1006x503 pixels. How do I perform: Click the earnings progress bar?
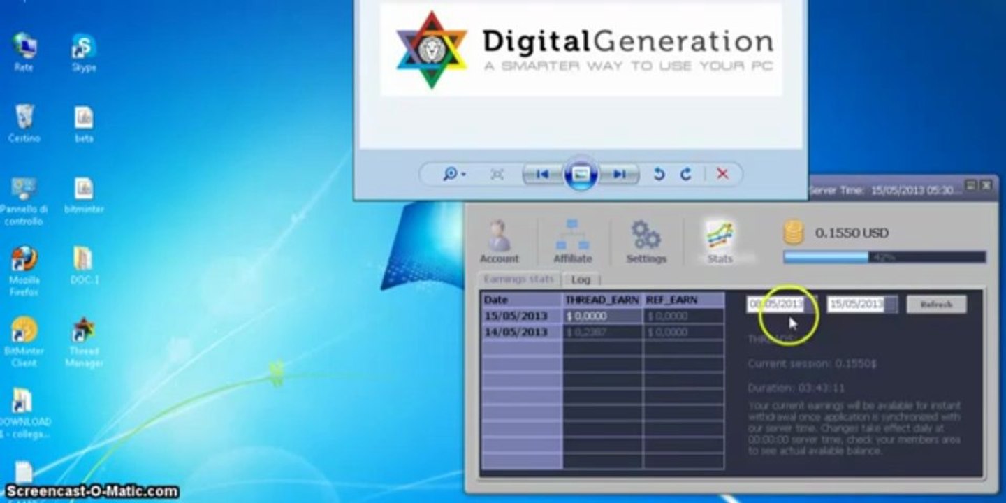pos(884,257)
